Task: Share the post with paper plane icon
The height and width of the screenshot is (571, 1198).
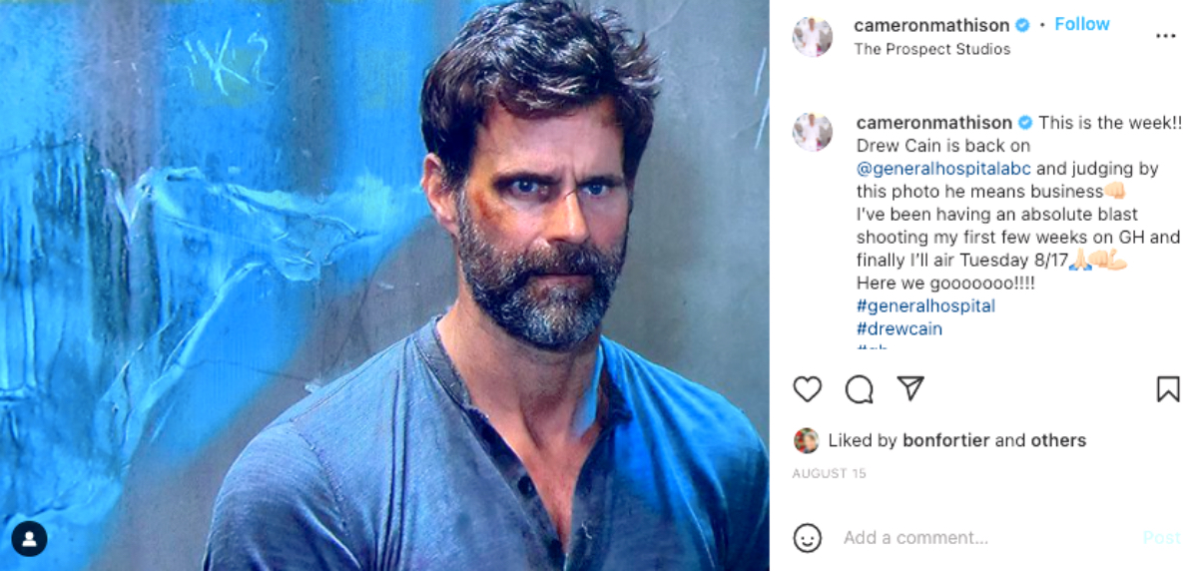Action: tap(909, 389)
